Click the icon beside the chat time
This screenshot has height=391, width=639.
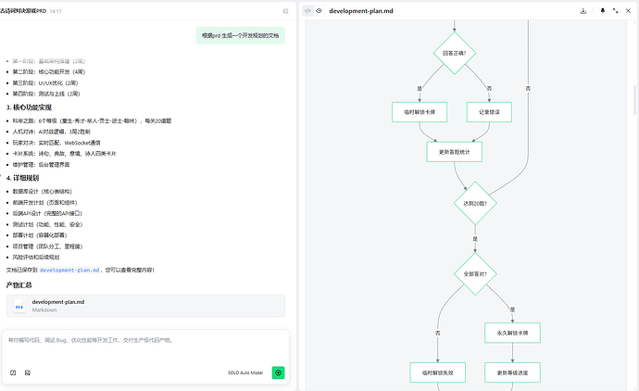tap(285, 11)
